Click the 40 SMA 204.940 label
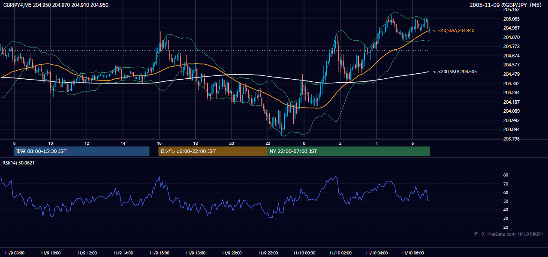The image size is (548, 257). click(x=454, y=31)
